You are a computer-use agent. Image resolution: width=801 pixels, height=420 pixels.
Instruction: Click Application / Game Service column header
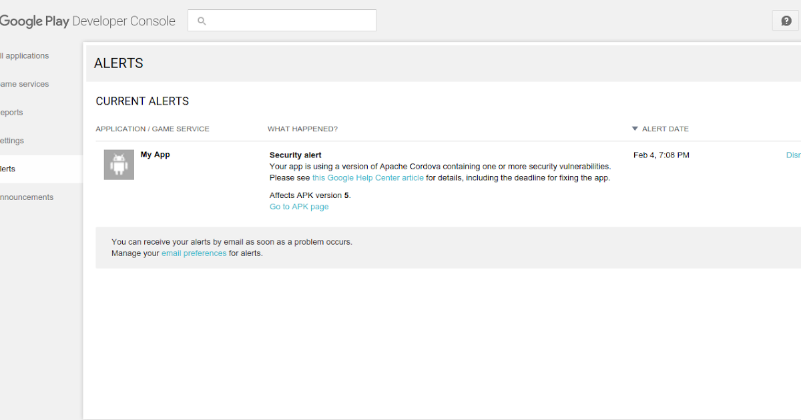point(152,129)
